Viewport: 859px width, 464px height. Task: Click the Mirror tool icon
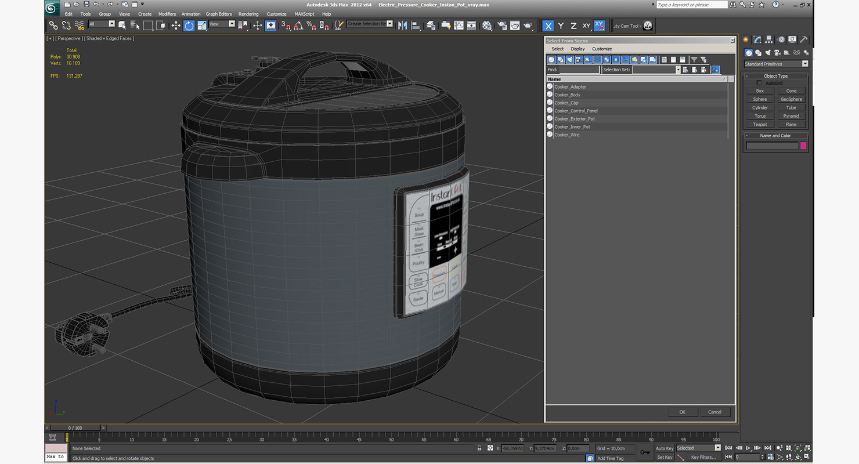[402, 26]
